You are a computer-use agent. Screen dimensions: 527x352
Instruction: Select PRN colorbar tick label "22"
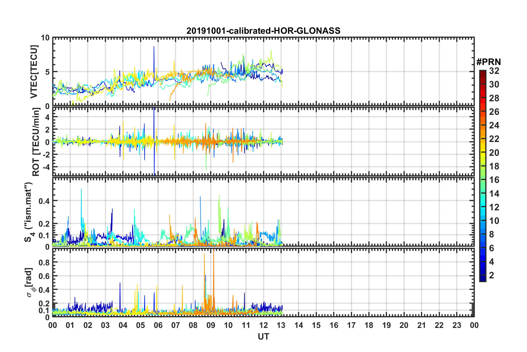[x=494, y=139]
